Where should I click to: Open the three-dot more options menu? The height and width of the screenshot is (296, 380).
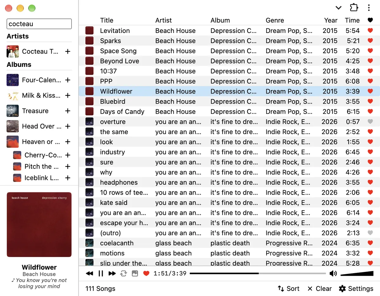coord(369,8)
